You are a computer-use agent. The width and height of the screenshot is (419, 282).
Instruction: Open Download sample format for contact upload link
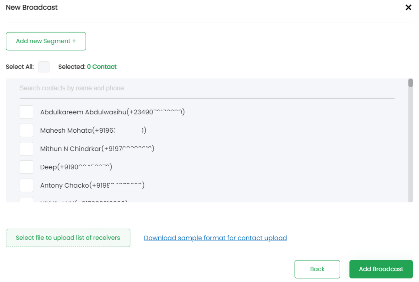tap(215, 238)
